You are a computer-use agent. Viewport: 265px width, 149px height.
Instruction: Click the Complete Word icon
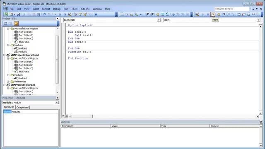click(141, 14)
